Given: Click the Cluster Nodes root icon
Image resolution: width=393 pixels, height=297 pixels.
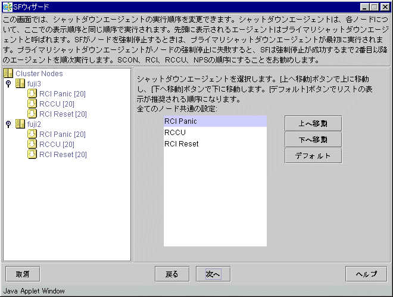Looking at the screenshot, I should (8, 73).
